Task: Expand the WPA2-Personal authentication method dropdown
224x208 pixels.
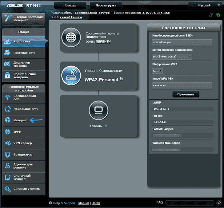Action: [172, 57]
